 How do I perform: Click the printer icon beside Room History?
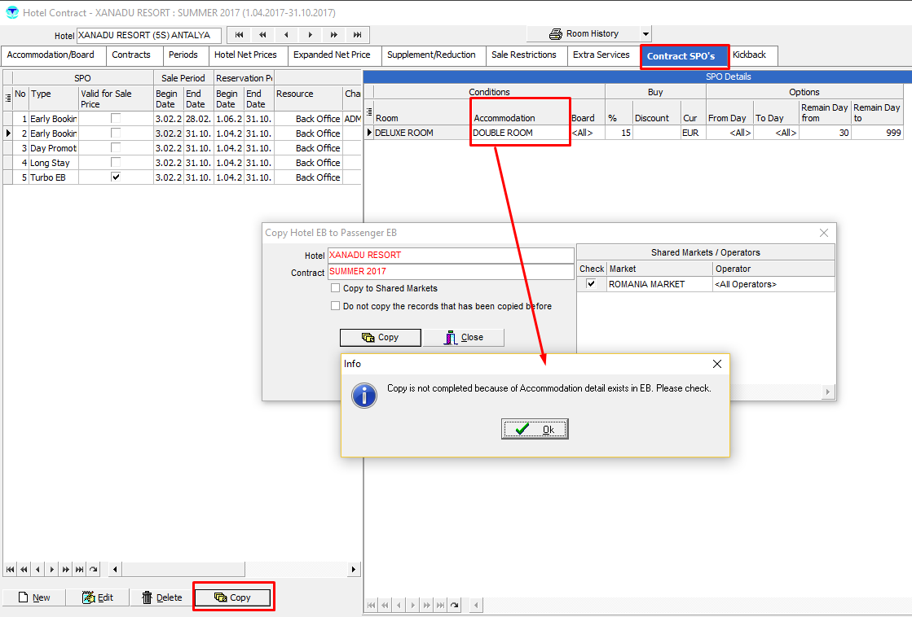[556, 34]
